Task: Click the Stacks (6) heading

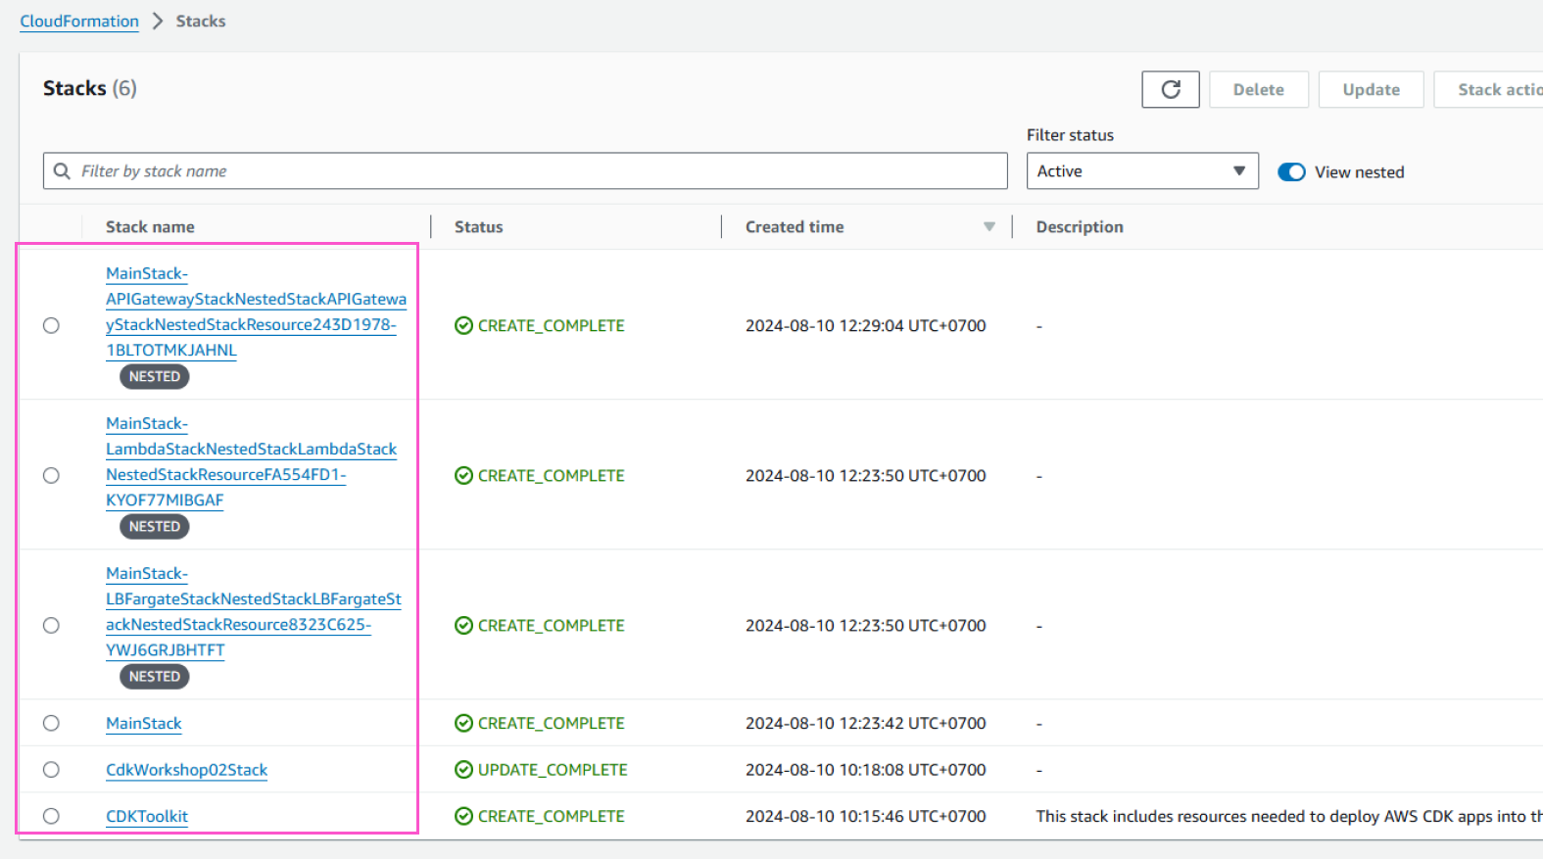Action: pos(90,88)
